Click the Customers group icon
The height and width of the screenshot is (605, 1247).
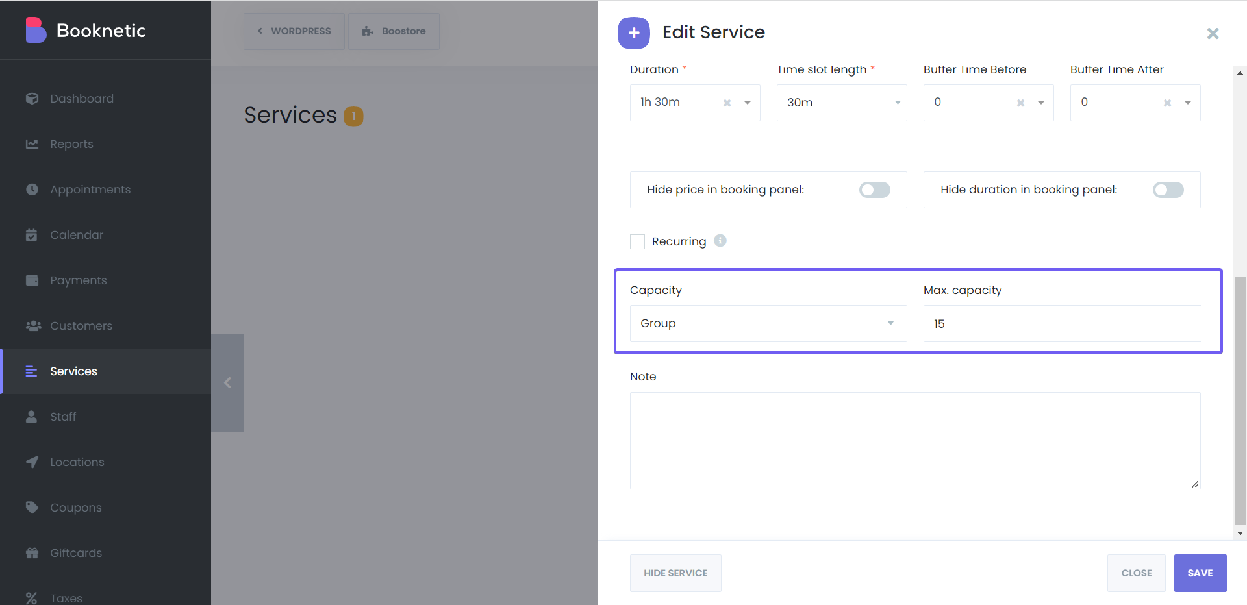(x=33, y=326)
